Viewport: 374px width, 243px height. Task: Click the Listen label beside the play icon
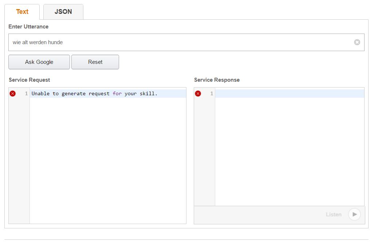point(334,215)
